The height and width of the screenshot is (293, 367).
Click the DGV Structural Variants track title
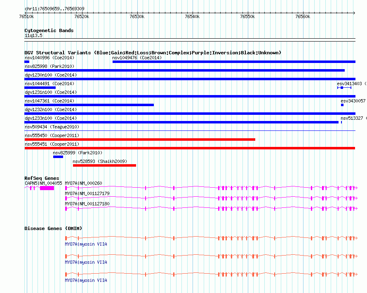point(153,53)
